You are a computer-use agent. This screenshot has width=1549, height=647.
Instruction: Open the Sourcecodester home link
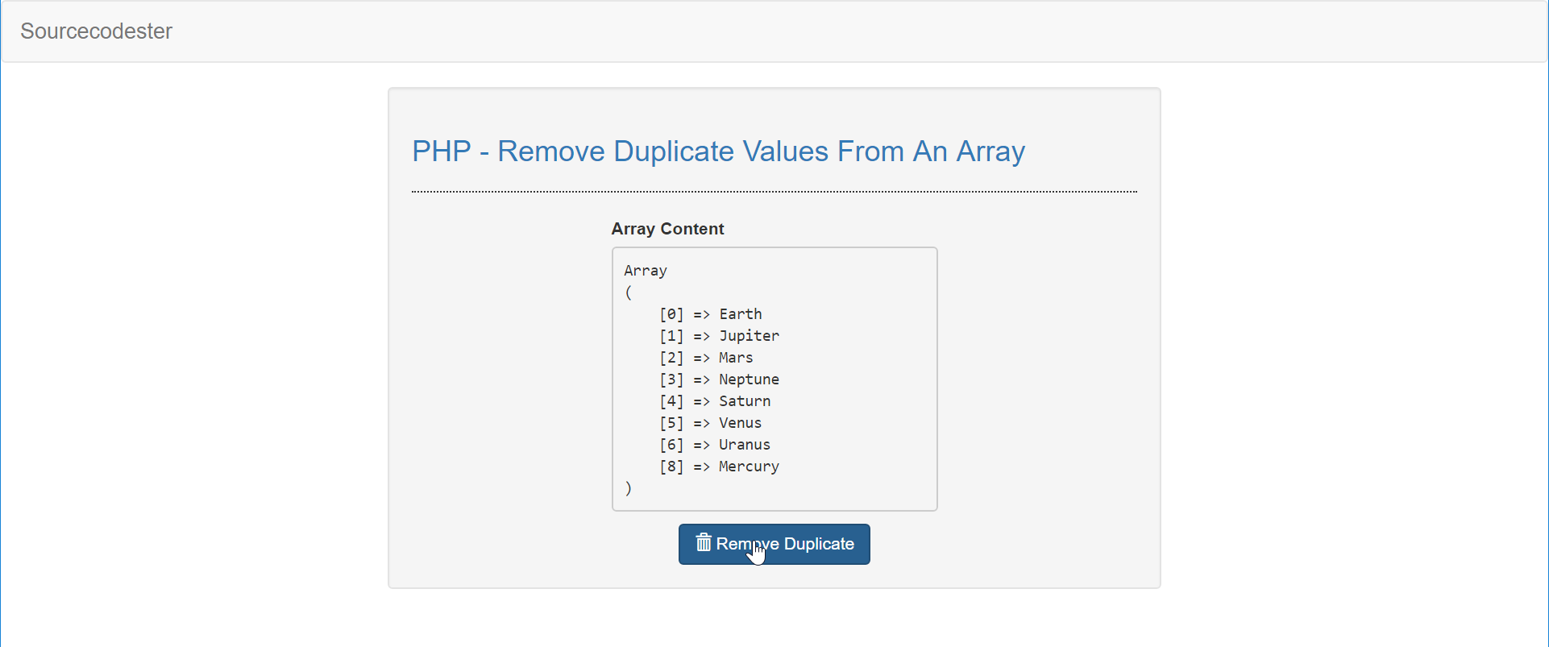(96, 31)
